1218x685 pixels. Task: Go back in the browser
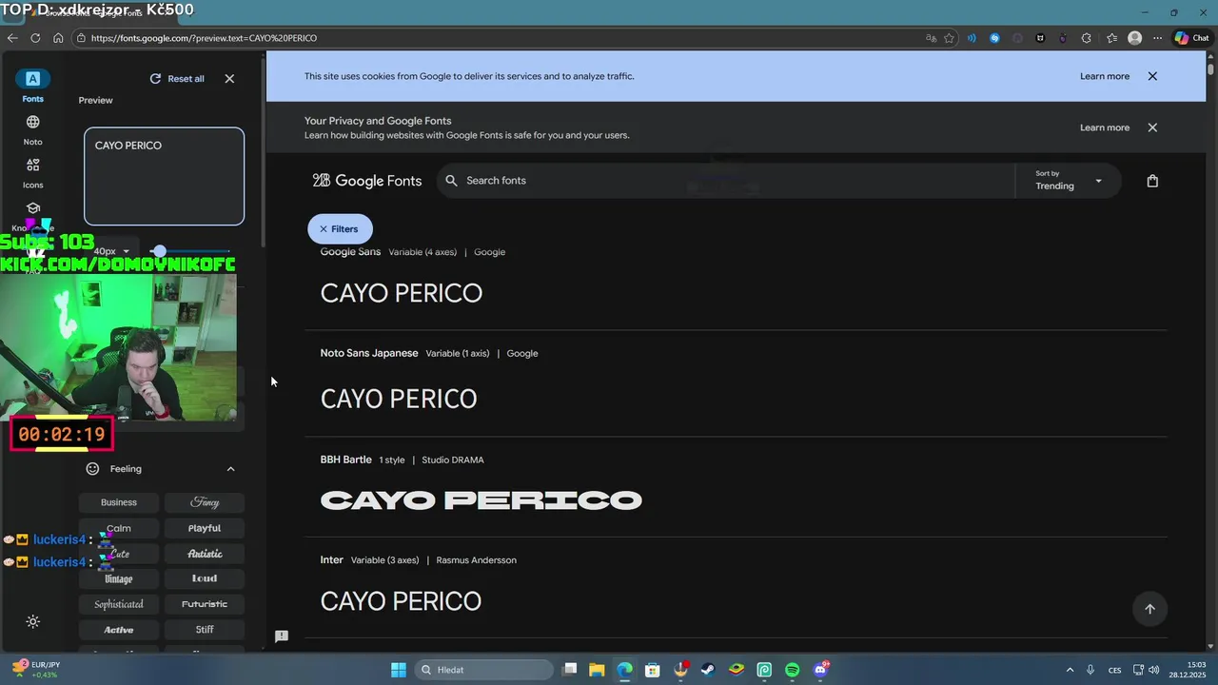point(12,38)
